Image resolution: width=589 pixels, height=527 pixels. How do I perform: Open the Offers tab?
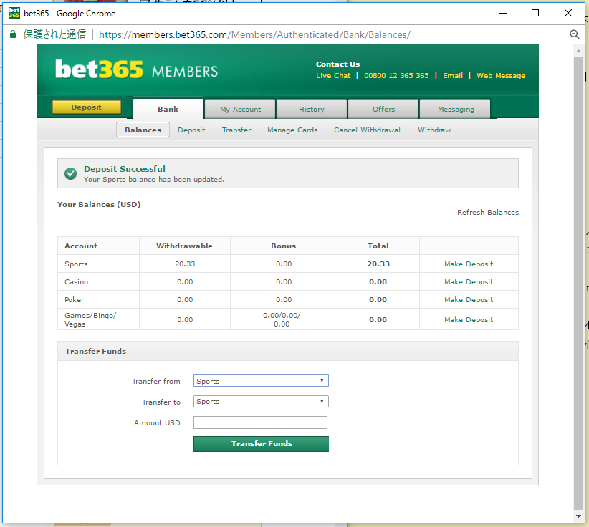[x=383, y=110]
